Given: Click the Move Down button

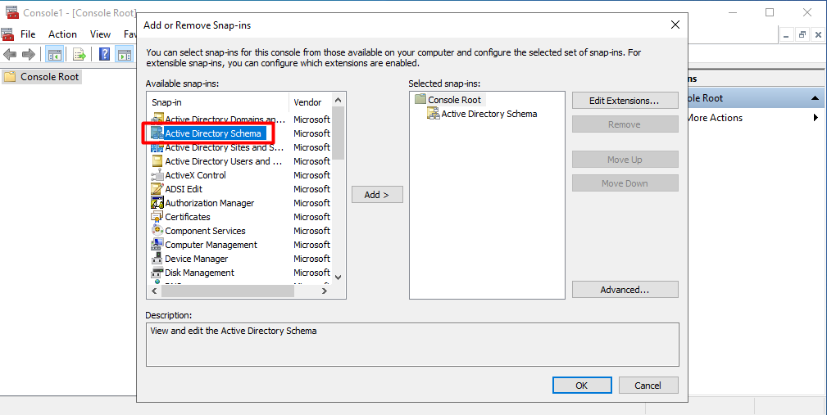Looking at the screenshot, I should coord(625,183).
